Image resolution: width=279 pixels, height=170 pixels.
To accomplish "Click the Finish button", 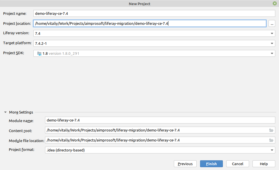I will [x=211, y=164].
